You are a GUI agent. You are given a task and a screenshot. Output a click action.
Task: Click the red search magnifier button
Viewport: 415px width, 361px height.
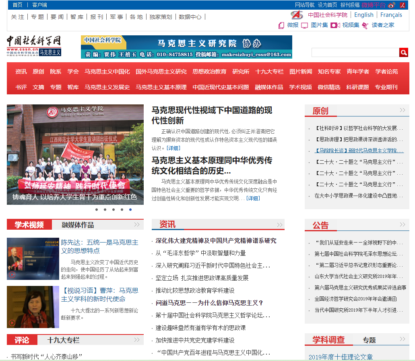(x=403, y=53)
